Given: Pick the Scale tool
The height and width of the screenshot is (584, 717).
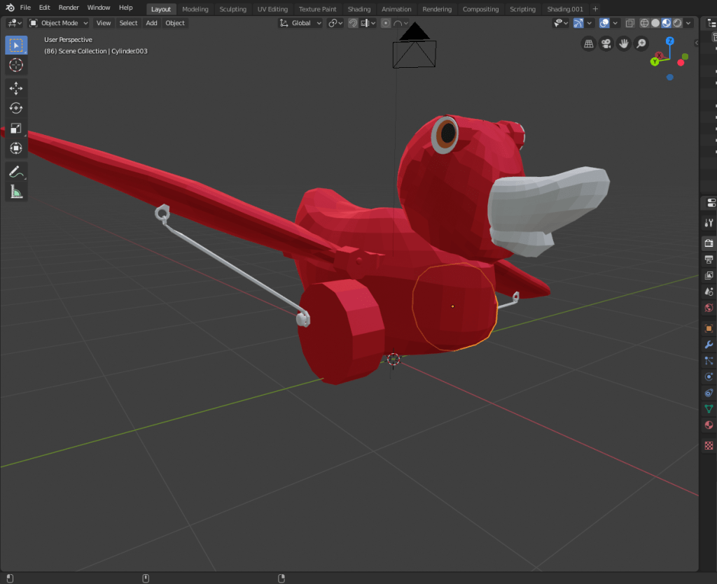Looking at the screenshot, I should point(16,129).
